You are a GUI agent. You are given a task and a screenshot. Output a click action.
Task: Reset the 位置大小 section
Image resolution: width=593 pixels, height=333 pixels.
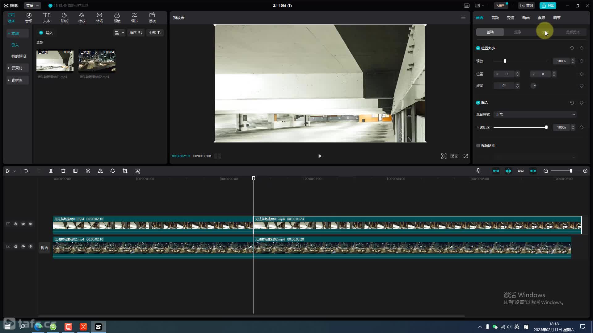click(572, 48)
